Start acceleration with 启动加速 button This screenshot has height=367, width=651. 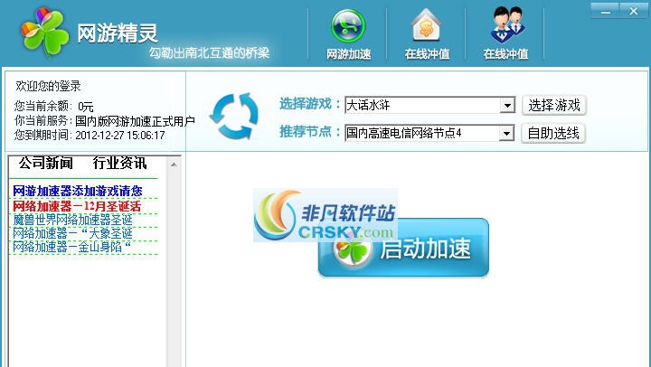point(403,248)
